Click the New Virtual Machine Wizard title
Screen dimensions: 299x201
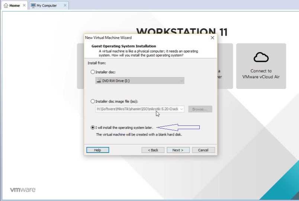(108, 38)
